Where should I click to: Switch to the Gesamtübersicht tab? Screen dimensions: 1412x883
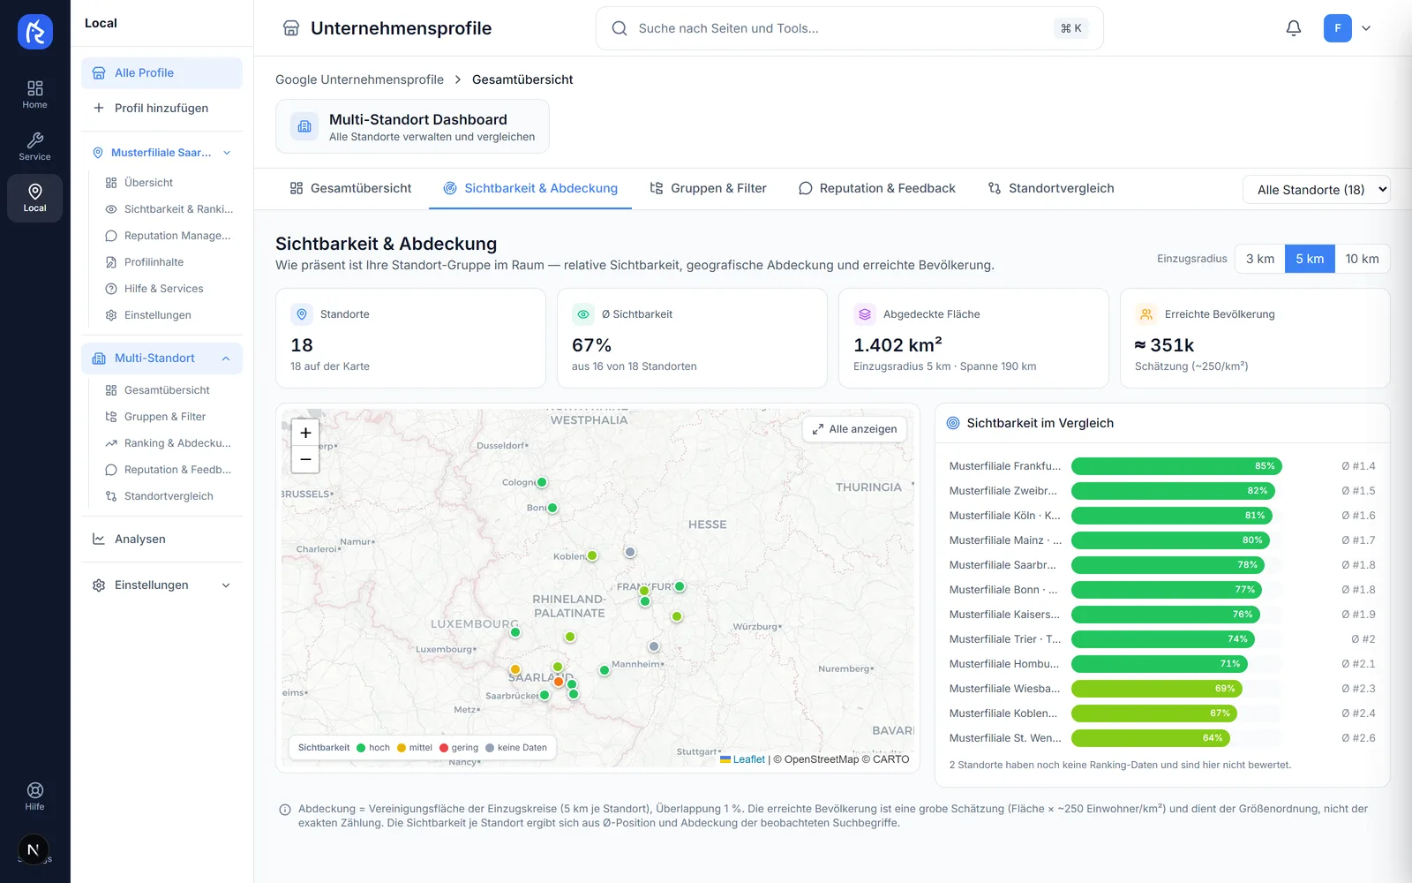pyautogui.click(x=350, y=188)
